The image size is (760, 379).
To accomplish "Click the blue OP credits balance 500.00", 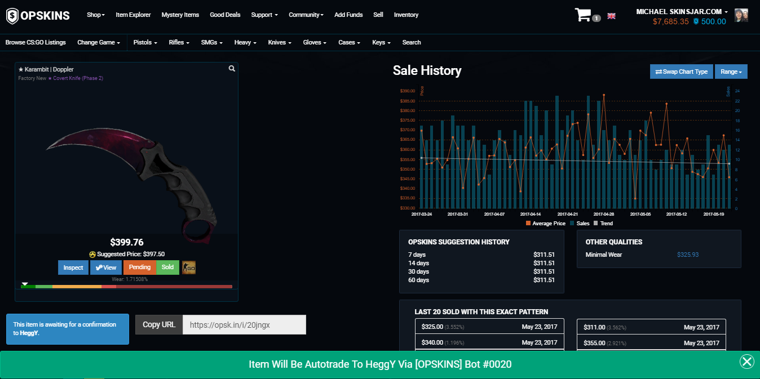I will click(x=710, y=21).
